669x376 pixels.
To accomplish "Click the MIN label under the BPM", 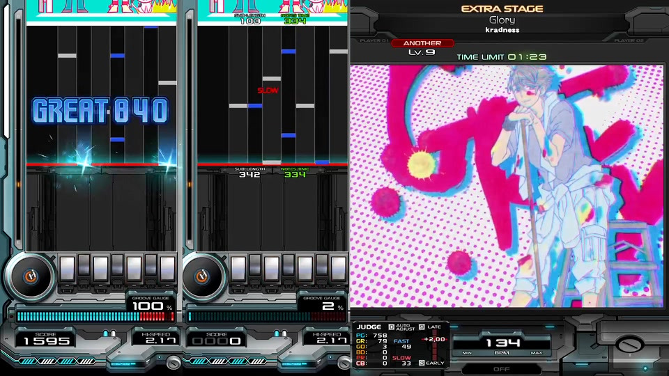I will [467, 353].
